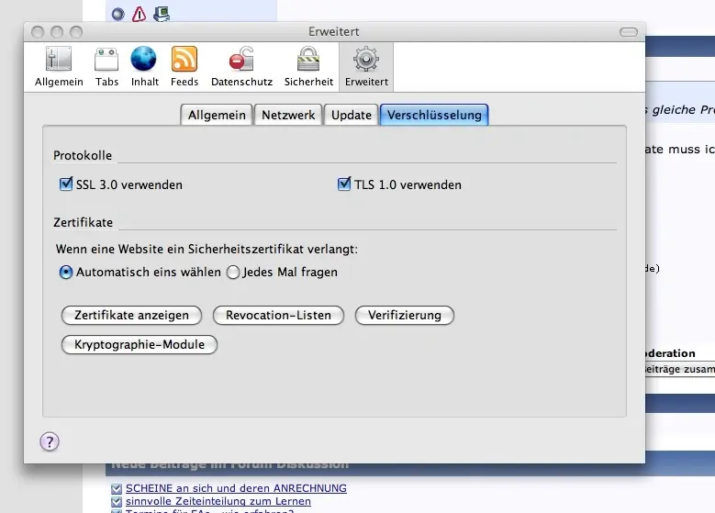This screenshot has width=715, height=513.
Task: Open sinnvolle Zeiteinteilung zum Lernen link
Action: 218,501
